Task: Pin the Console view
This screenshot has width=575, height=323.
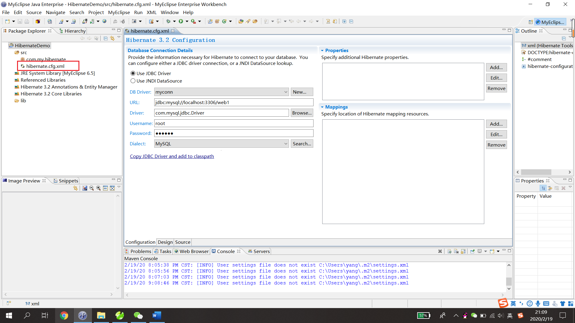Action: (473, 251)
